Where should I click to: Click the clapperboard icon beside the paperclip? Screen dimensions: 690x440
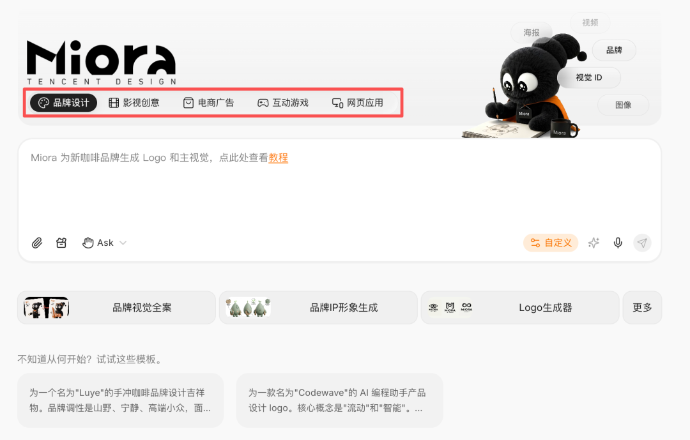61,243
